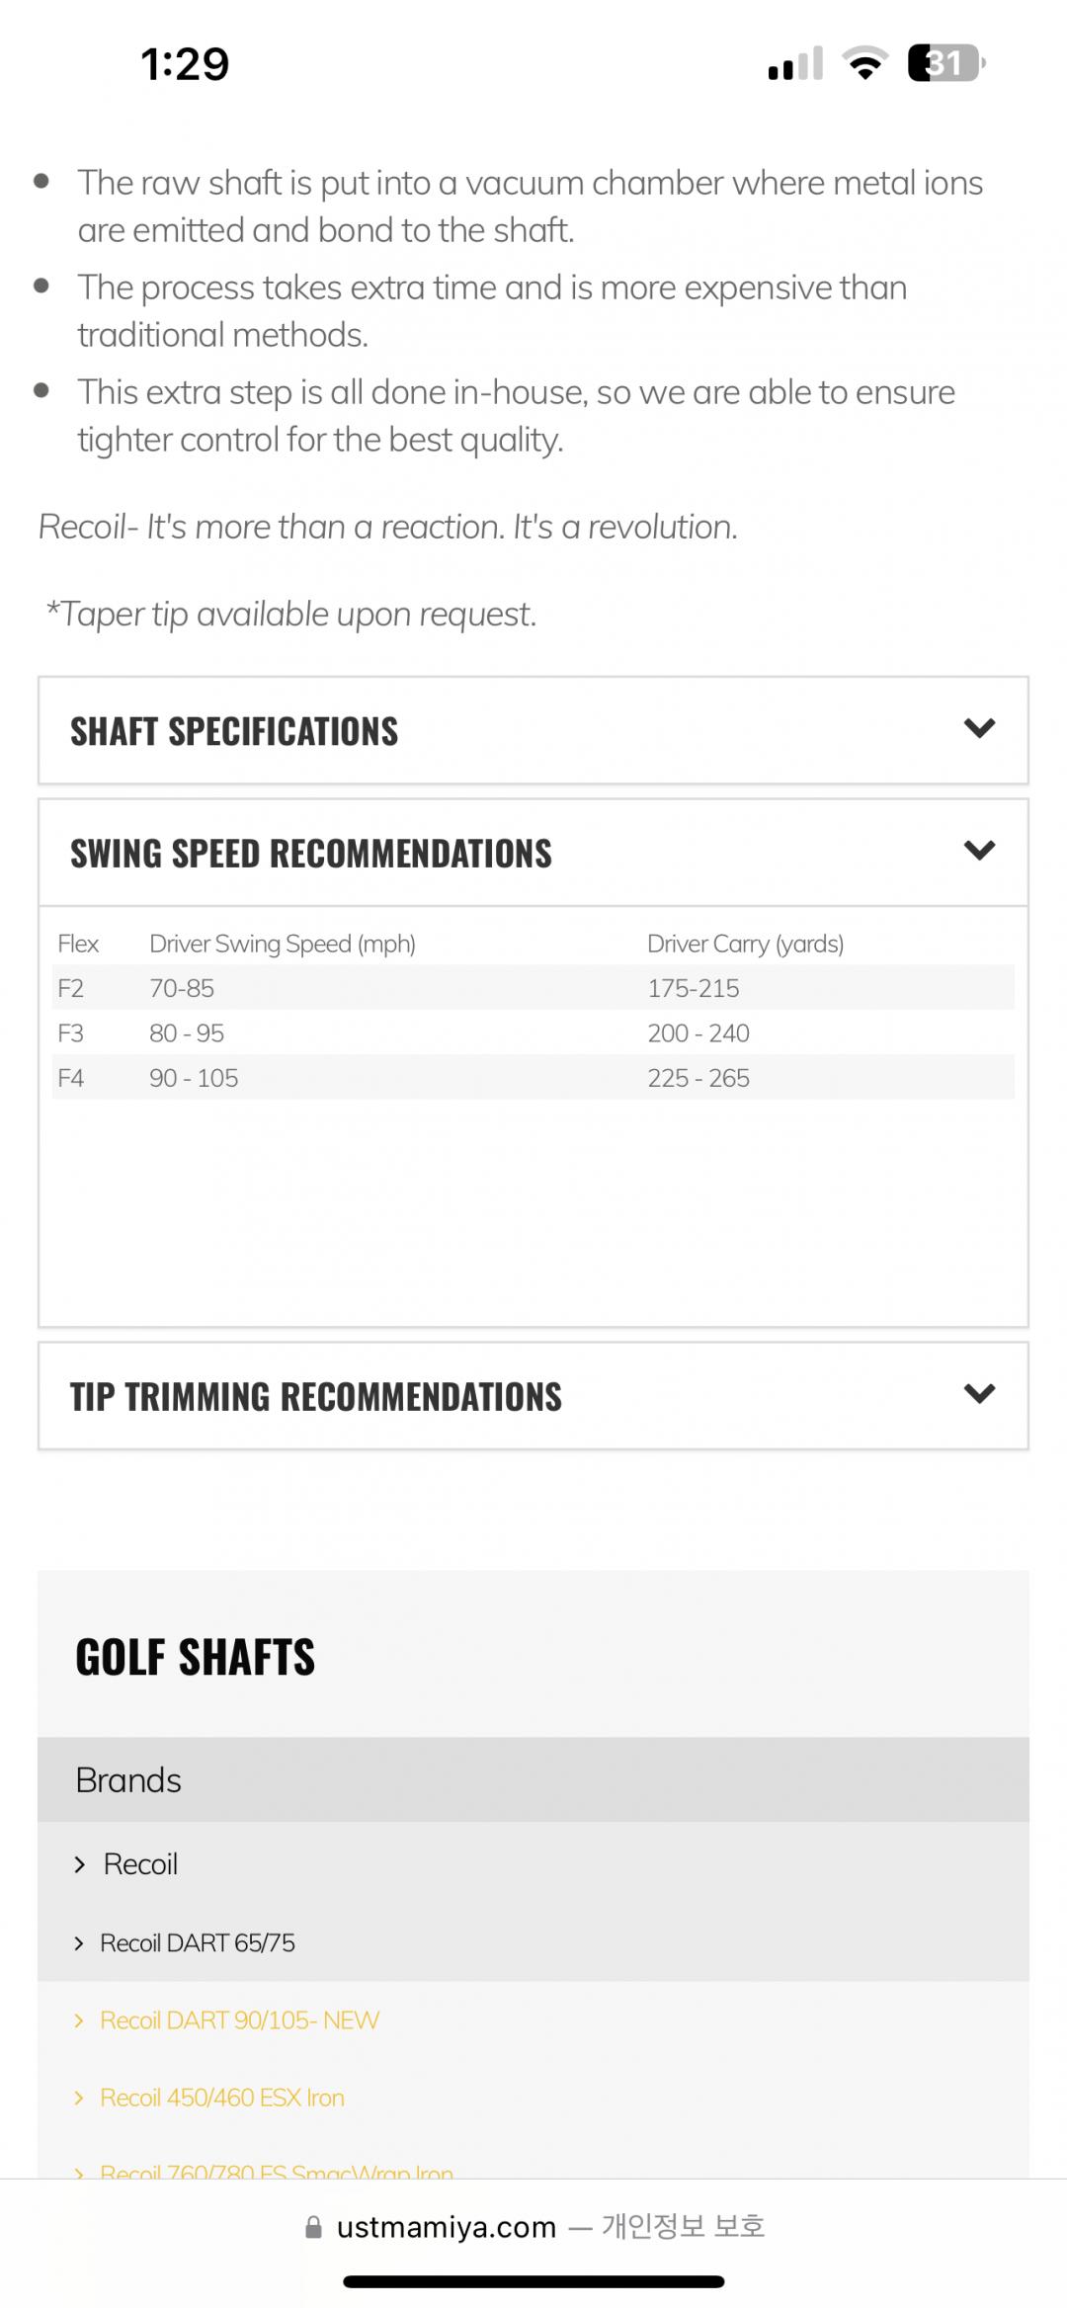
Task: Open Recoil DART 65/75 link
Action: point(198,1943)
